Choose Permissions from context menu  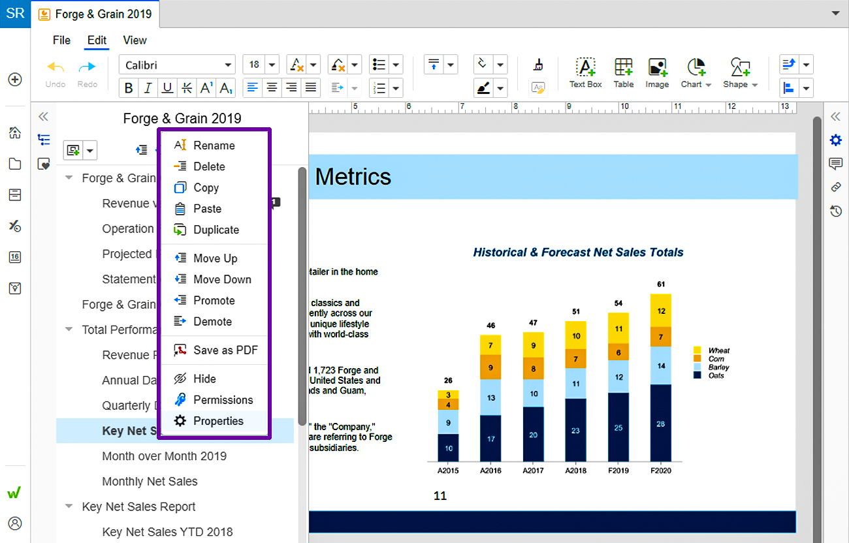[x=214, y=400]
